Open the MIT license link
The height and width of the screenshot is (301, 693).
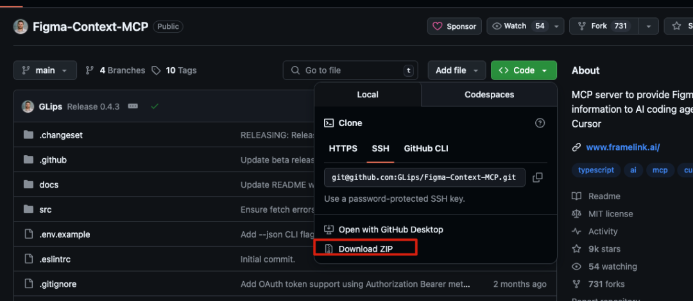tap(603, 214)
